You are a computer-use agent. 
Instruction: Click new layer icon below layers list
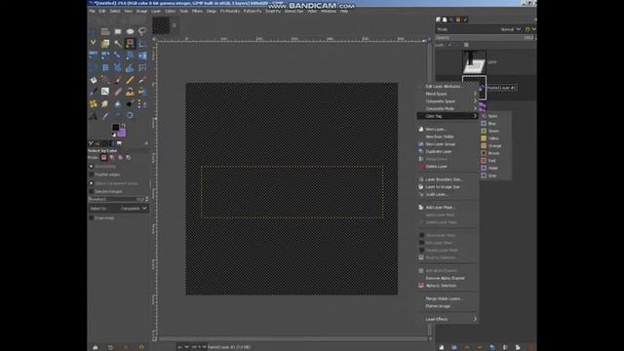442,347
